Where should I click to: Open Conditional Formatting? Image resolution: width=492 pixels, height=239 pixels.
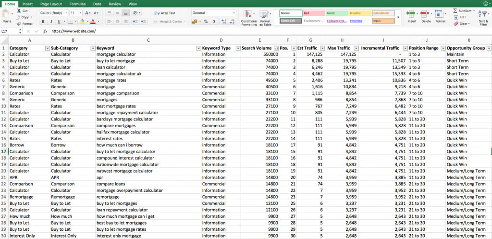point(249,15)
